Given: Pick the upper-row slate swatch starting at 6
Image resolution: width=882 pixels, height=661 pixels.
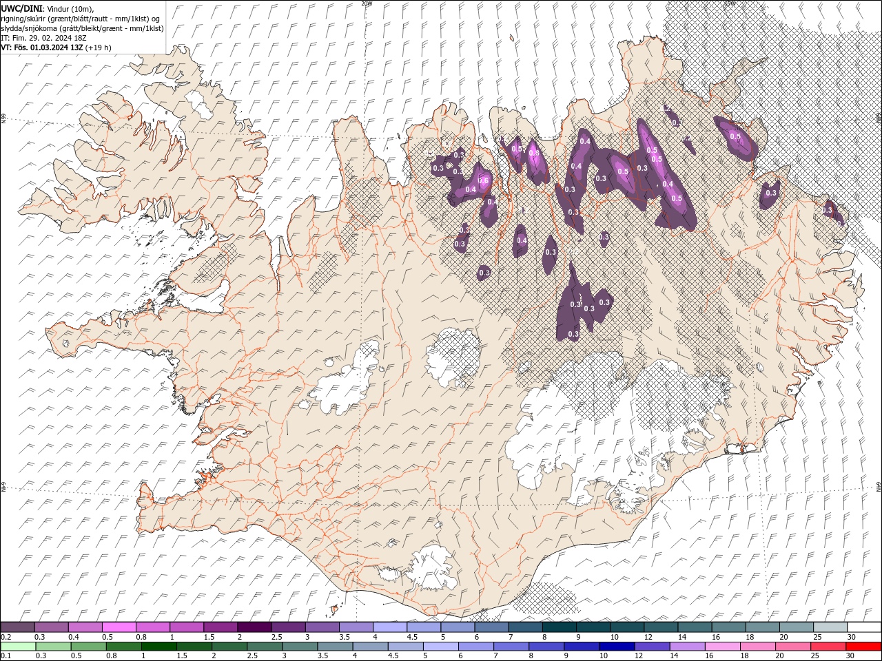Looking at the screenshot, I should pyautogui.click(x=491, y=627).
